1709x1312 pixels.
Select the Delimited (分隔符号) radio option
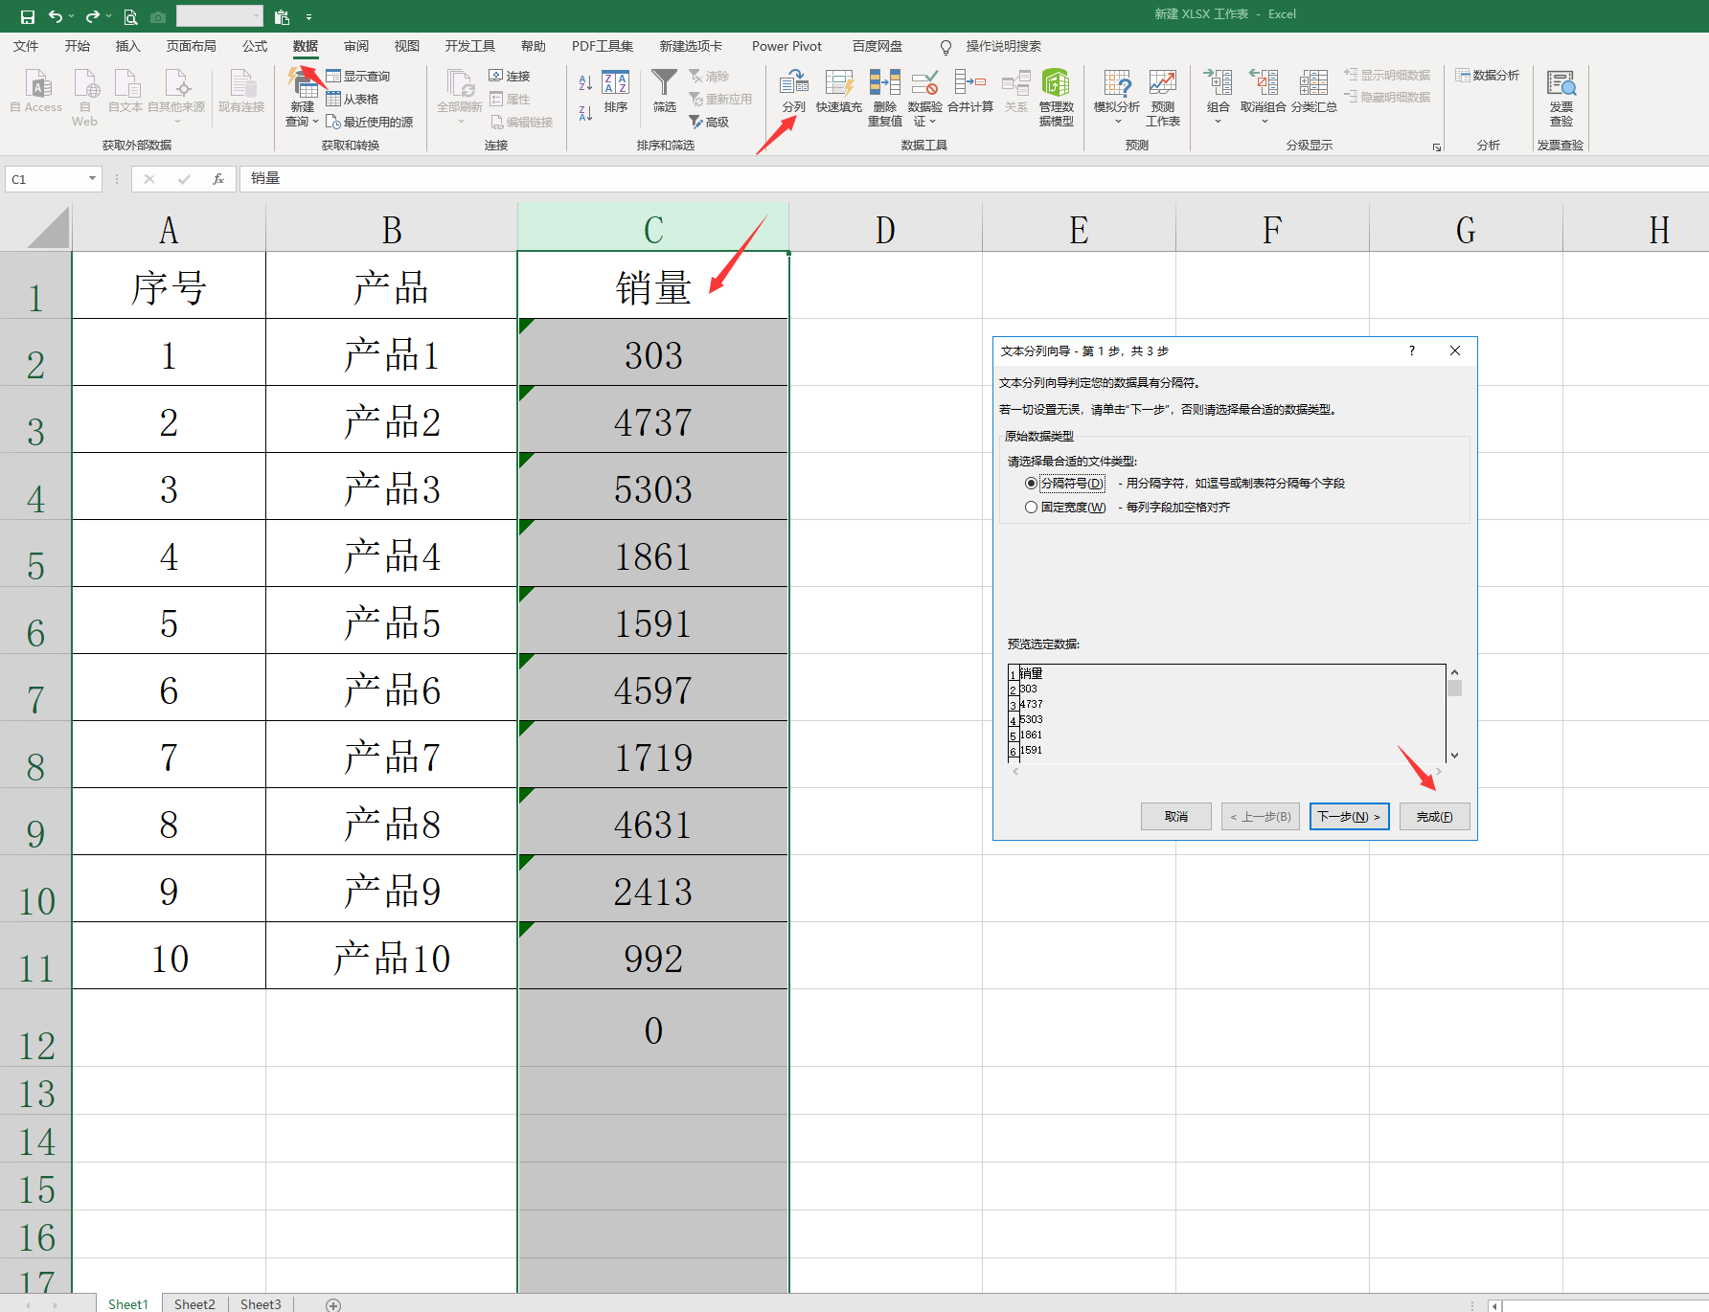click(1031, 483)
